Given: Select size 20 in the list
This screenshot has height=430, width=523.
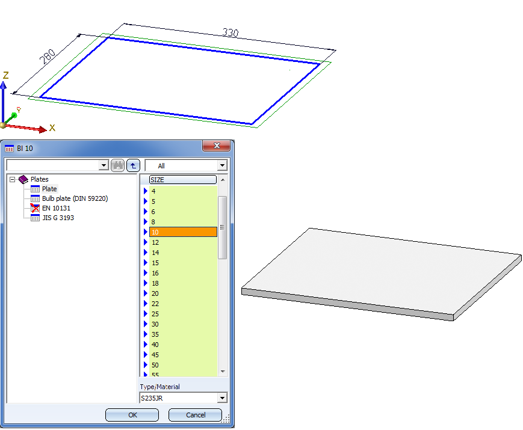Looking at the screenshot, I should click(183, 293).
